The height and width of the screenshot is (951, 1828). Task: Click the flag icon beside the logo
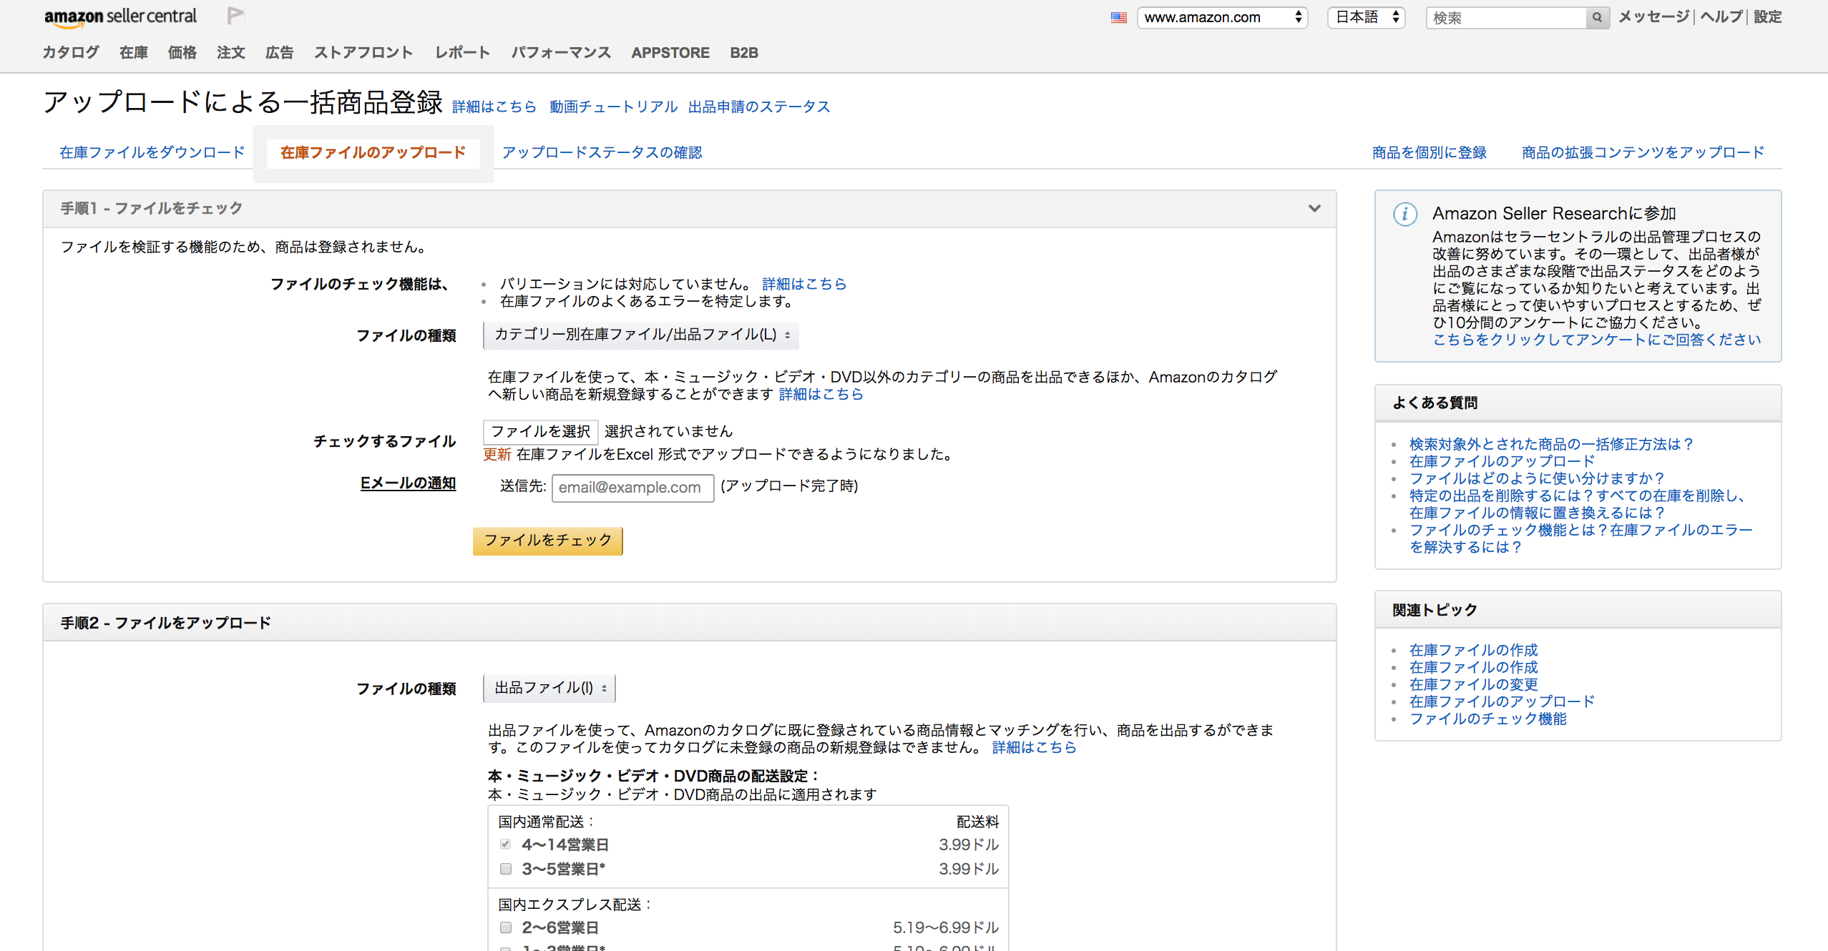236,15
